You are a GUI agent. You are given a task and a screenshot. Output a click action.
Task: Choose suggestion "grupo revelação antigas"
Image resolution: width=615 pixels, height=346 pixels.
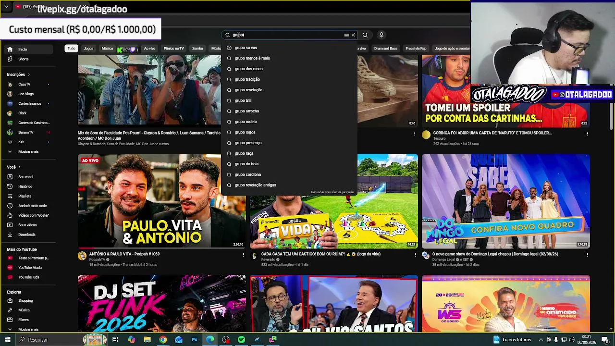[289, 185]
